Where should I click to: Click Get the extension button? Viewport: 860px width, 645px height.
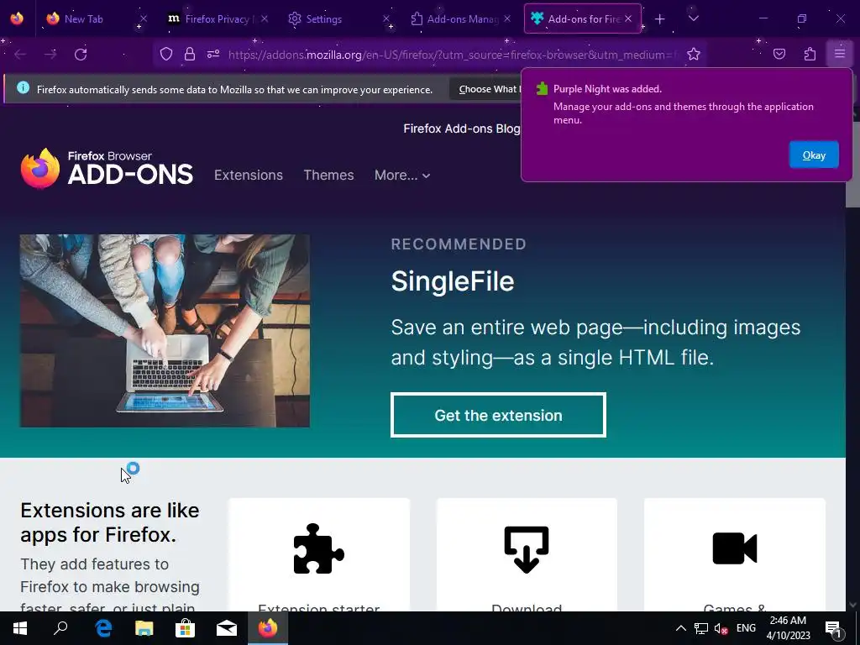[498, 415]
